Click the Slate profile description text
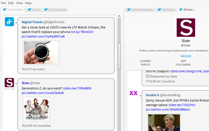Image resolution: width=209 pixels, height=131 pixels. [174, 51]
